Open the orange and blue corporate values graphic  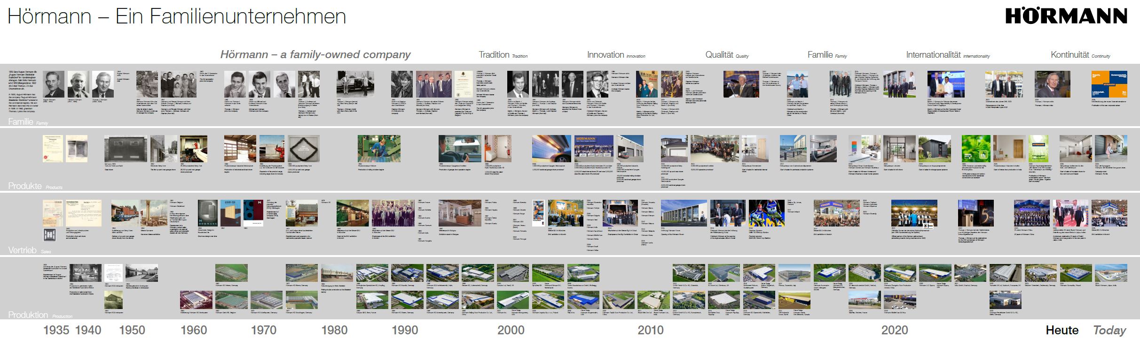click(1109, 84)
